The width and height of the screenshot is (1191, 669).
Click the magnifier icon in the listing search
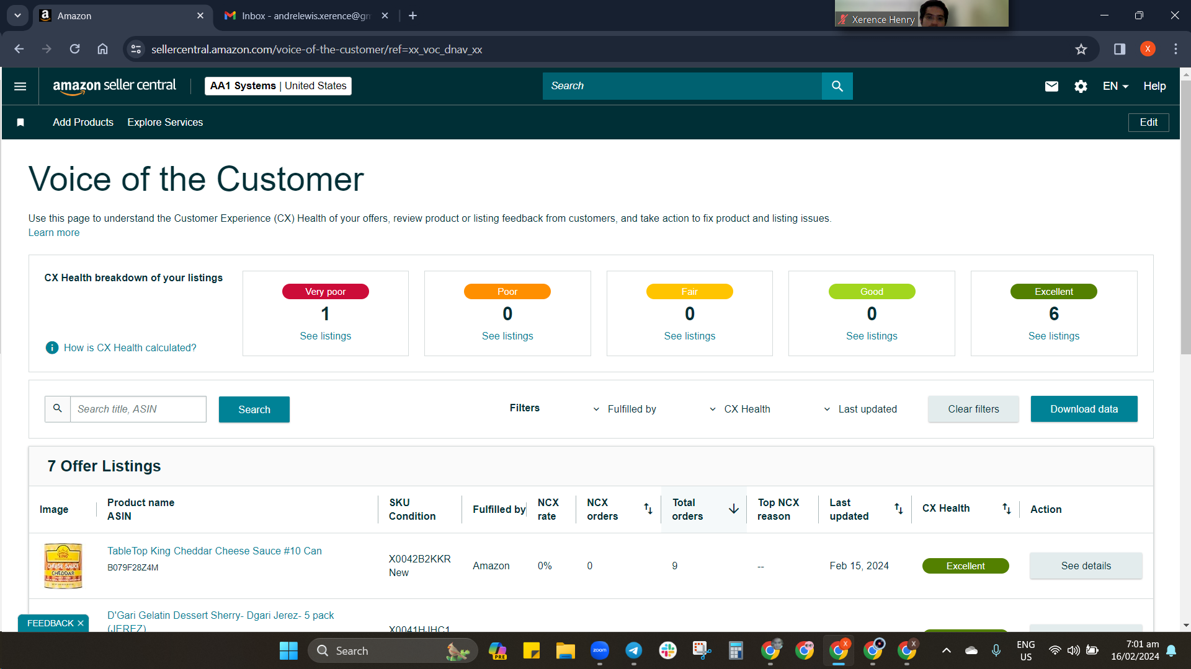coord(58,409)
